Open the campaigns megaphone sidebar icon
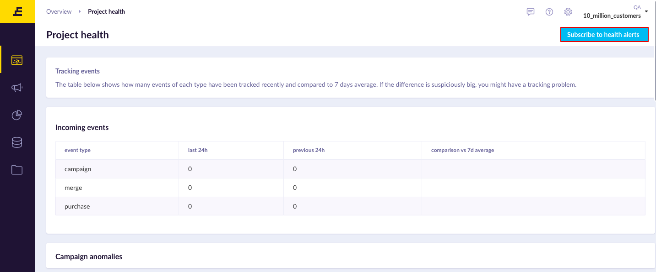656x272 pixels. click(x=17, y=88)
